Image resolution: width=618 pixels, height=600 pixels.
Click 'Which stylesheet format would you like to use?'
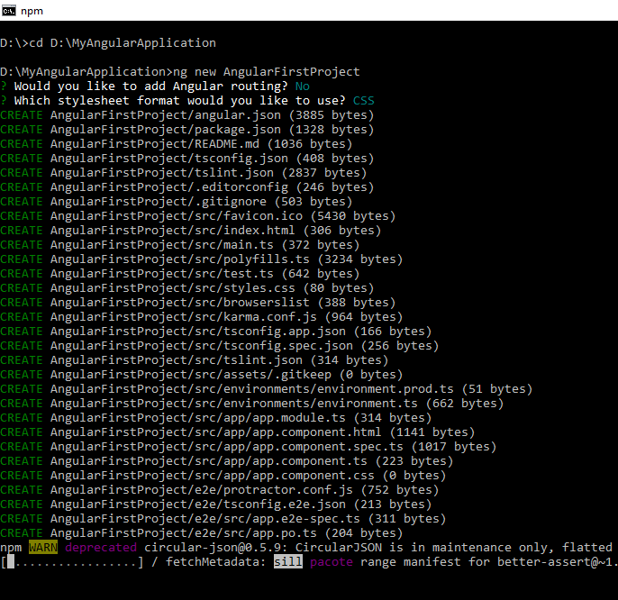pyautogui.click(x=180, y=101)
